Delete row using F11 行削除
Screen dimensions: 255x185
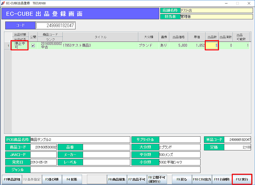(x=222, y=179)
